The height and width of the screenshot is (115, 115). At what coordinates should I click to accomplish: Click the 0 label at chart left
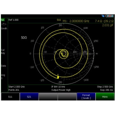click(x=30, y=54)
